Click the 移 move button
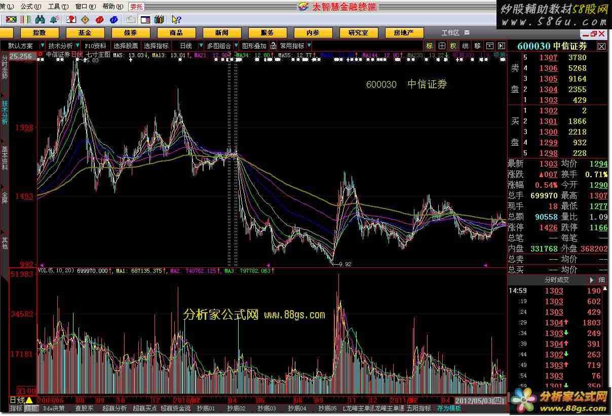The image size is (612, 416). pyautogui.click(x=478, y=46)
